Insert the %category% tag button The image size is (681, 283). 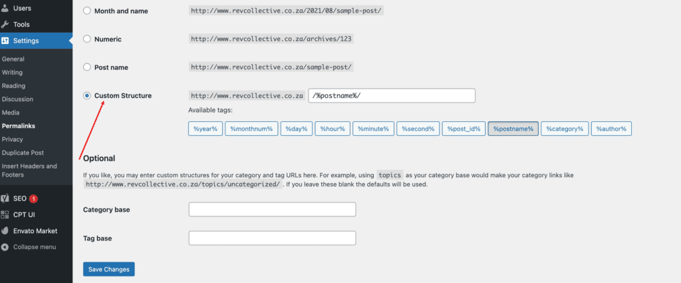click(565, 129)
